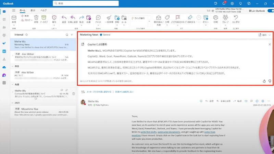Switch to the 表示 (View) tab
This screenshot has width=274, height=154.
(33, 11)
